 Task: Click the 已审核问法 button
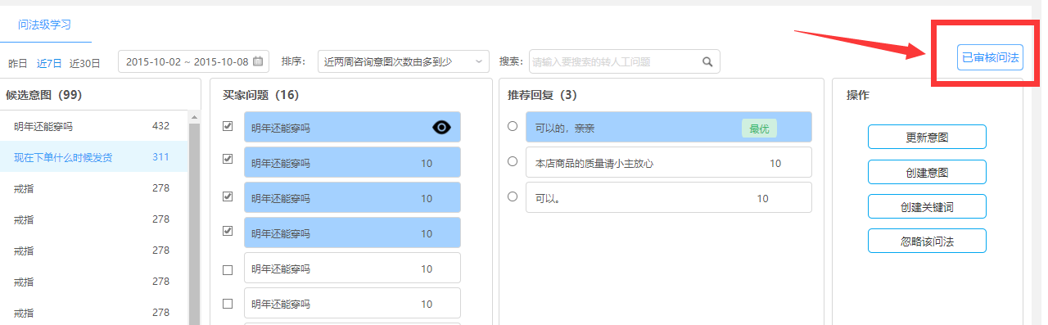pos(991,57)
